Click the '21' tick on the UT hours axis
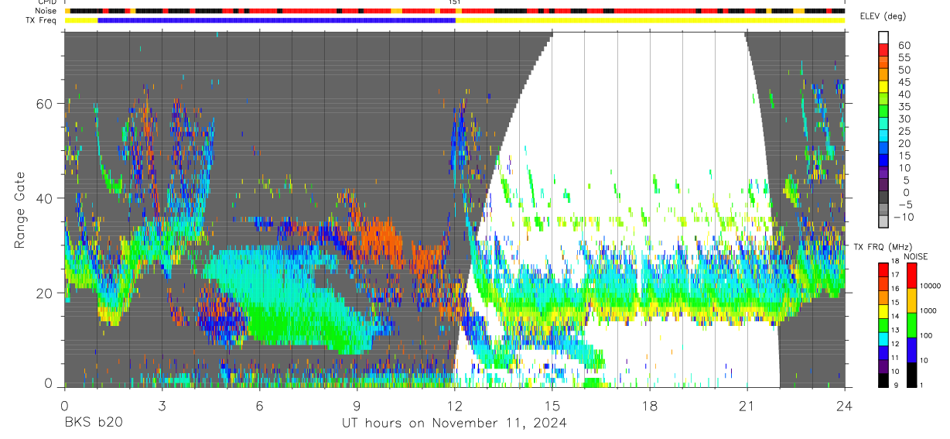The height and width of the screenshot is (439, 950). pos(747,405)
